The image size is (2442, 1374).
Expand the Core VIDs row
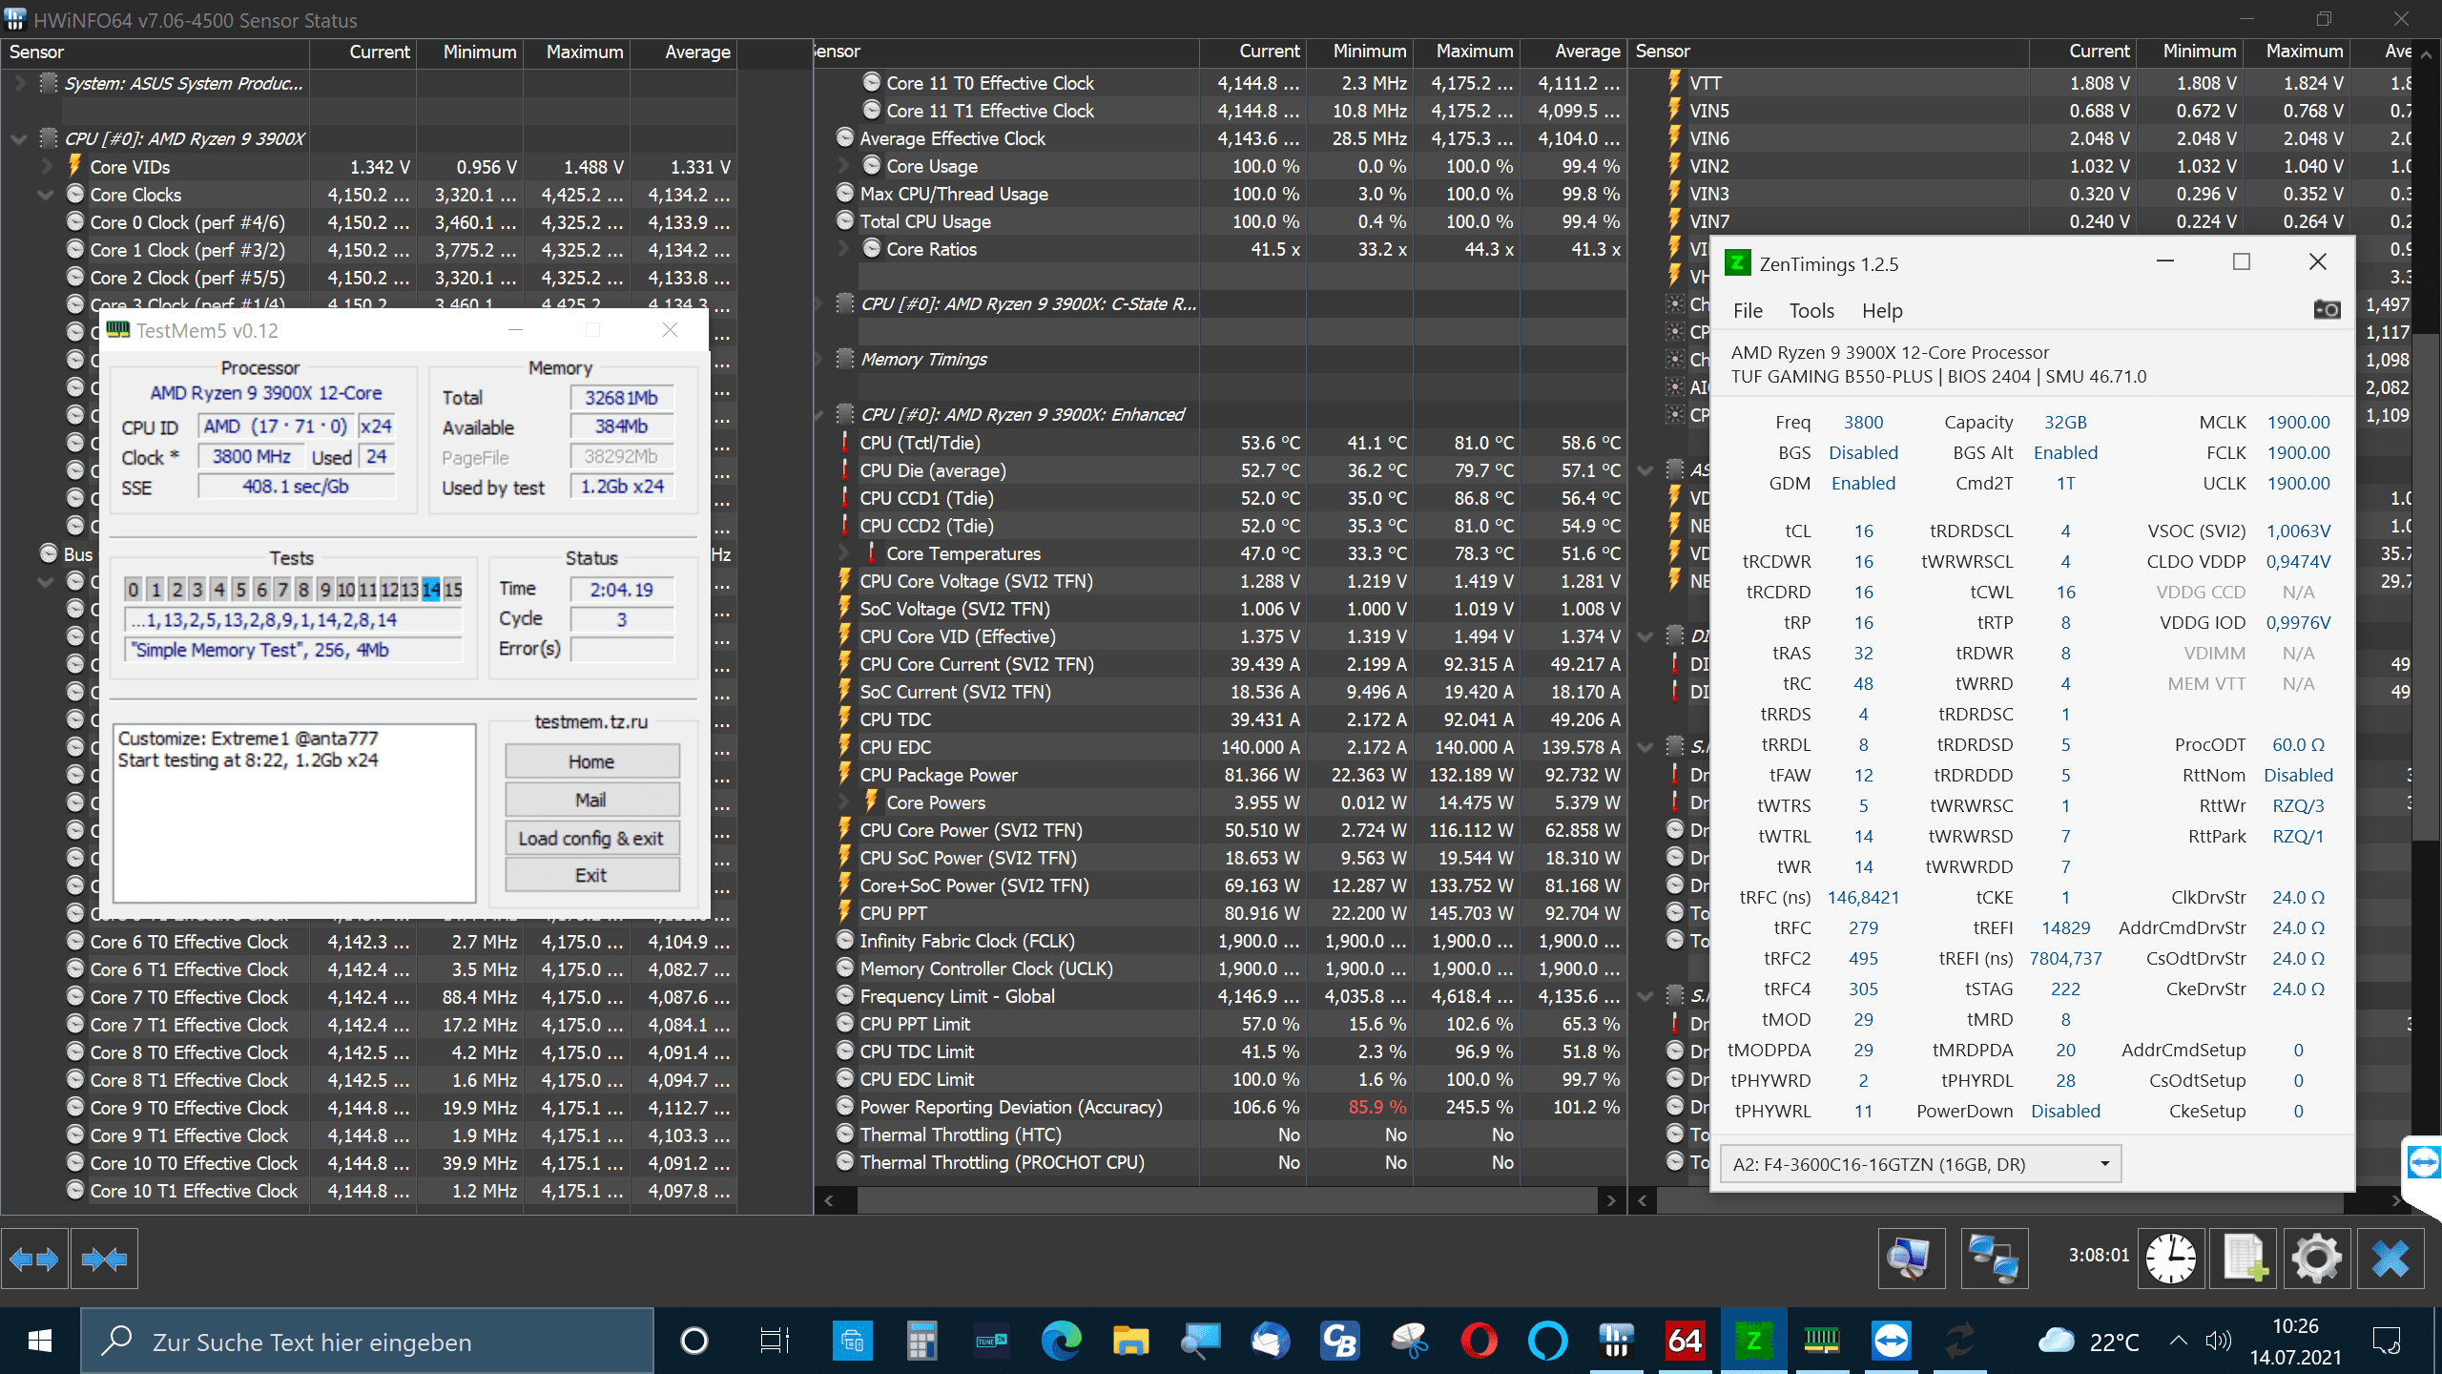pyautogui.click(x=46, y=166)
